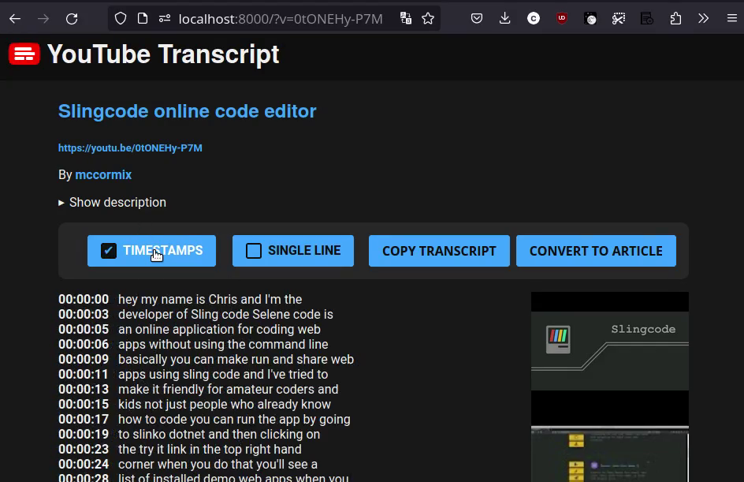Open the extensions puzzle-piece menu
Image resolution: width=744 pixels, height=482 pixels.
675,18
